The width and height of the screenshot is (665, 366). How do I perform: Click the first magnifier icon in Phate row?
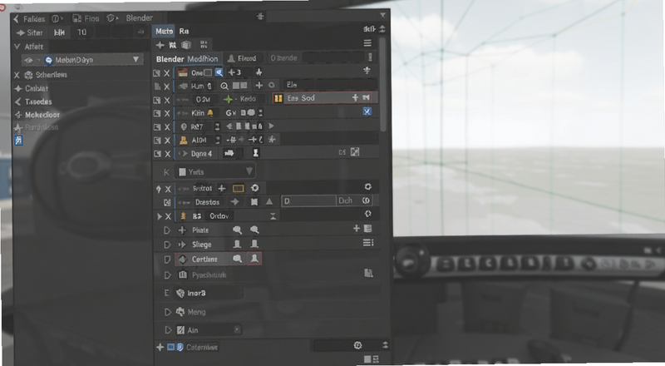(x=238, y=230)
